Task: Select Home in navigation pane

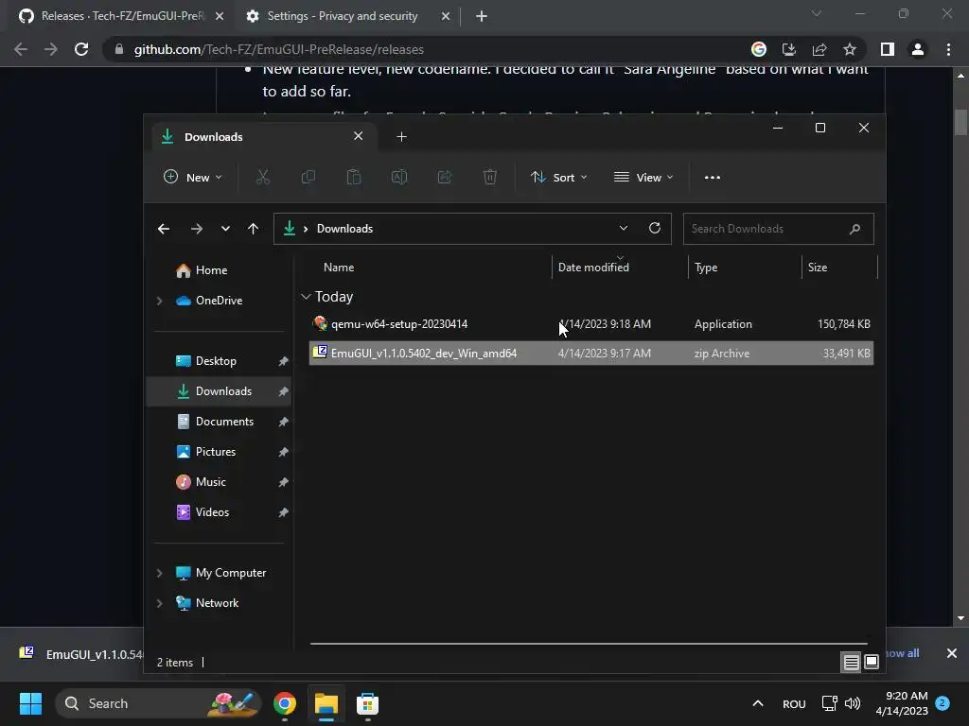Action: (211, 270)
